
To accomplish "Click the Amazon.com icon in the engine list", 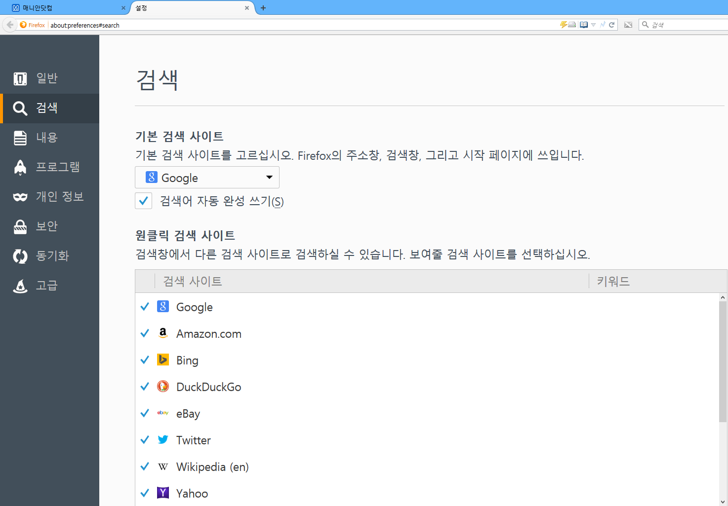I will pos(163,333).
